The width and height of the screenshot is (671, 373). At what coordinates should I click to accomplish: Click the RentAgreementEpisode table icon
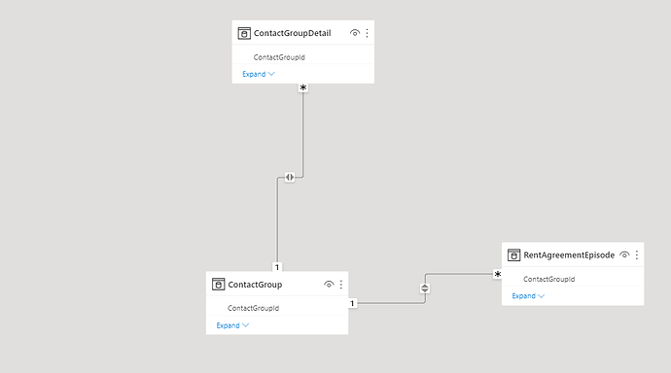point(513,255)
